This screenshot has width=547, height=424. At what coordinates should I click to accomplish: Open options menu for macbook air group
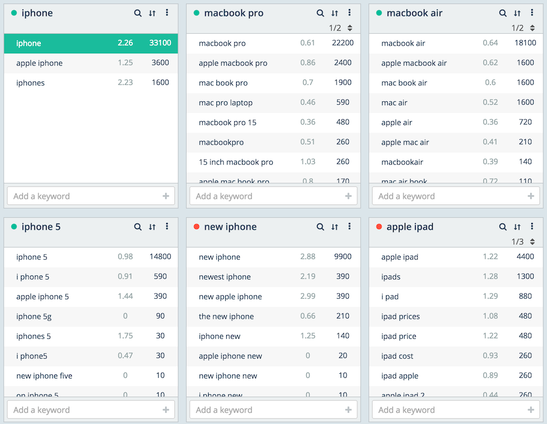(x=532, y=13)
